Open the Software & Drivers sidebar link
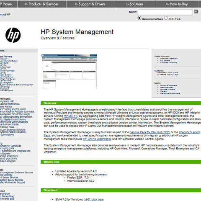Image resolution: width=201 pixels, height=201 pixels. [167, 90]
